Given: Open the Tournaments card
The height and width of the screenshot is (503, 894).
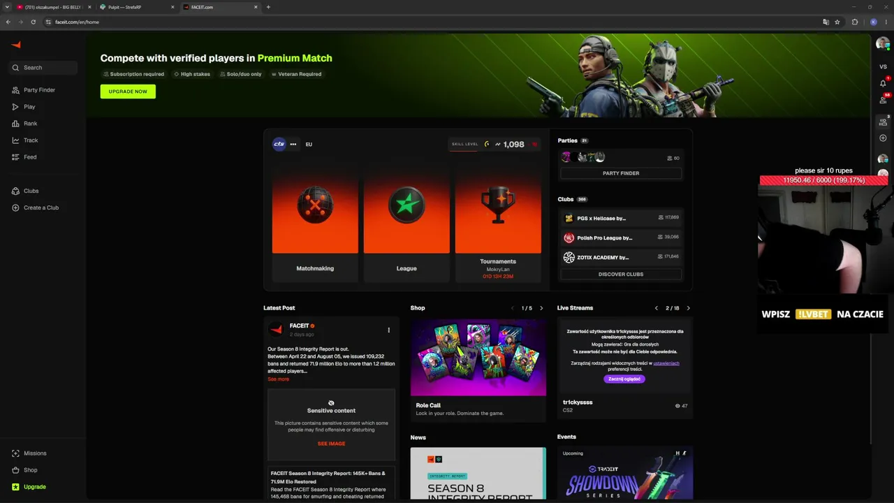Looking at the screenshot, I should pyautogui.click(x=498, y=222).
